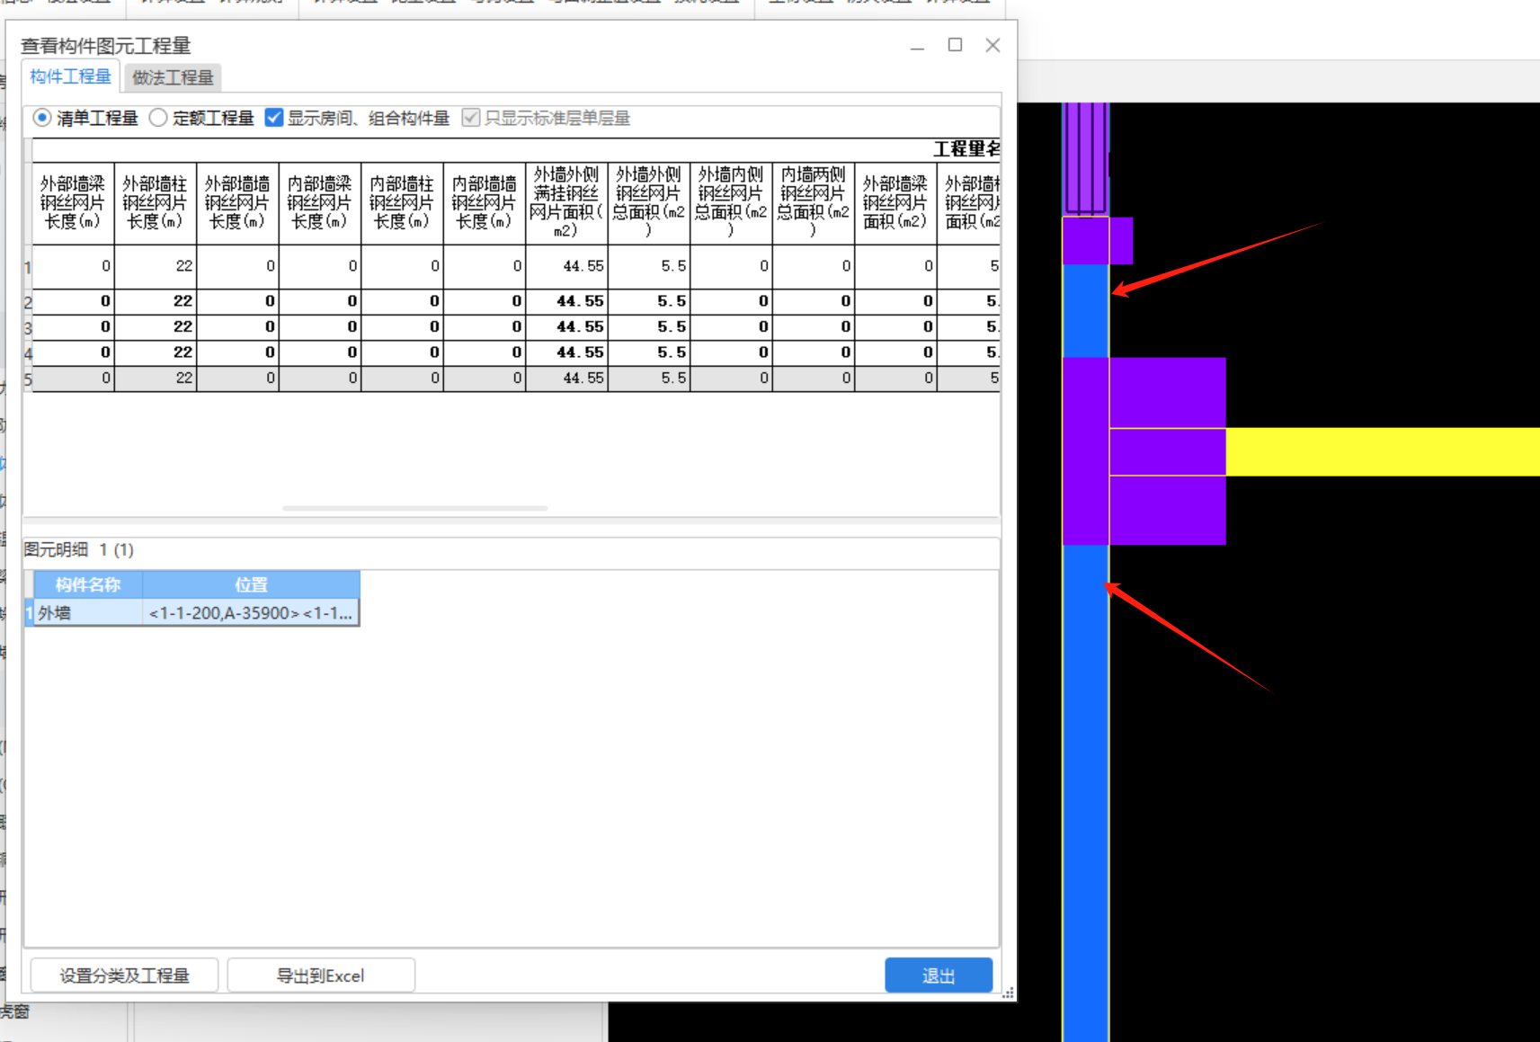This screenshot has height=1042, width=1540.
Task: Select the 外墙 component name cell
Action: click(x=87, y=613)
